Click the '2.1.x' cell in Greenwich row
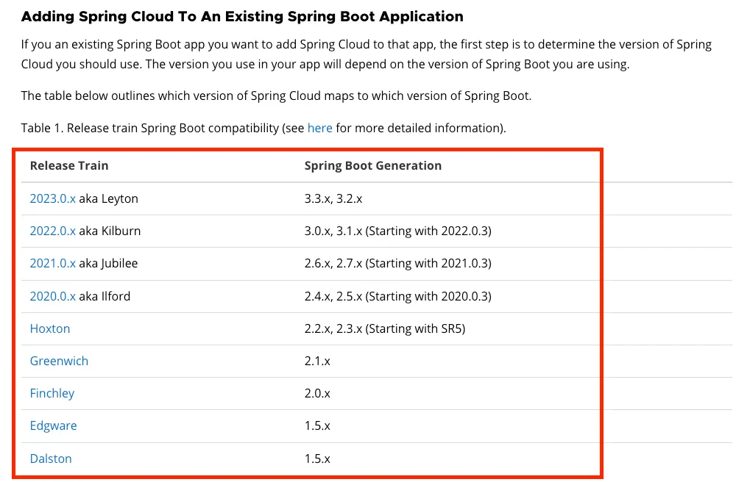This screenshot has width=750, height=482. pyautogui.click(x=317, y=361)
